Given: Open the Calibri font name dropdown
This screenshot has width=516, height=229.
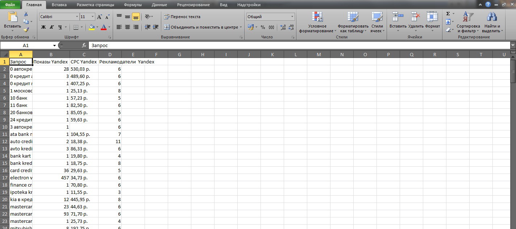Looking at the screenshot, I should [77, 17].
